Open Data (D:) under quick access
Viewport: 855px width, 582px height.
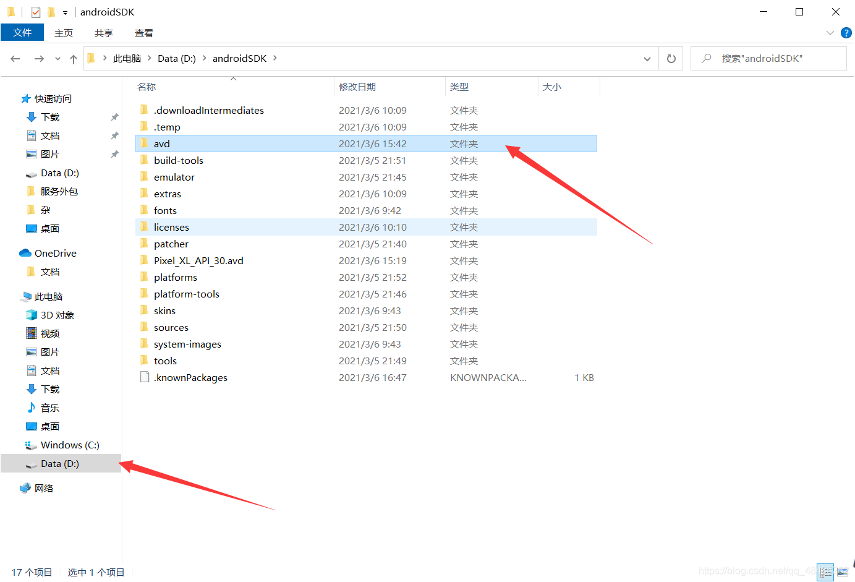click(53, 173)
